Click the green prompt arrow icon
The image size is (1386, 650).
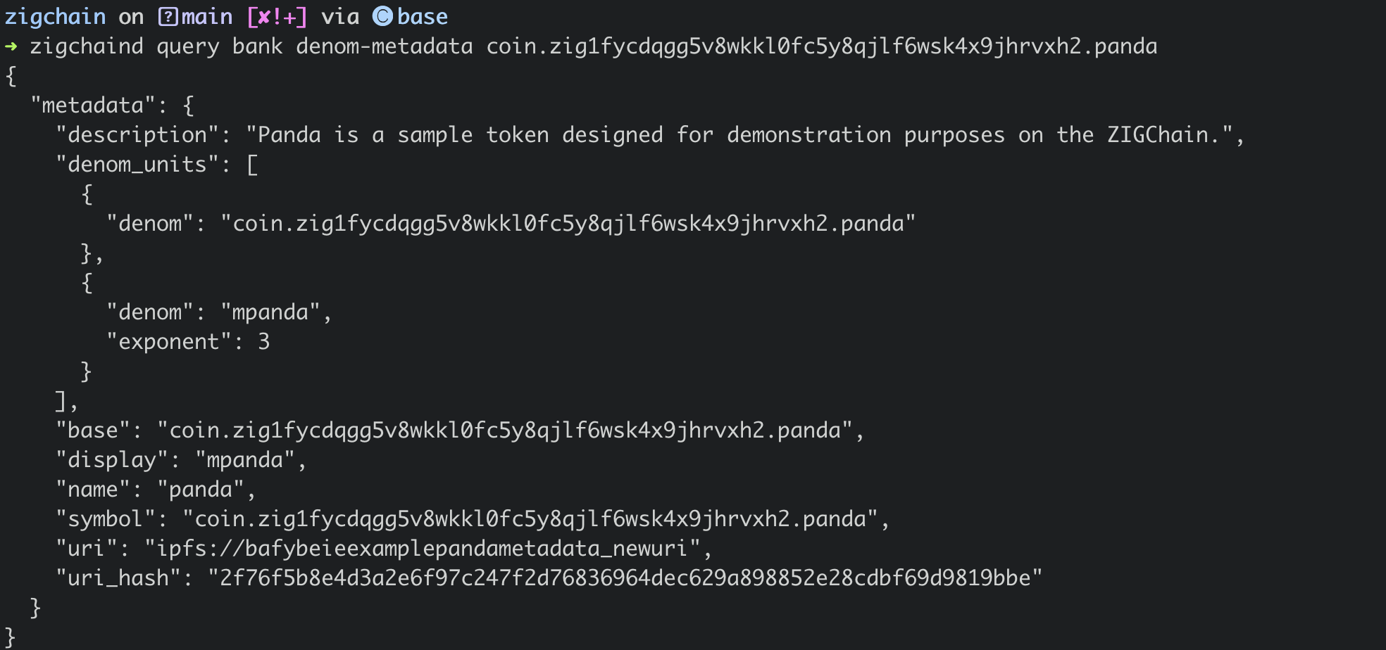[x=11, y=46]
